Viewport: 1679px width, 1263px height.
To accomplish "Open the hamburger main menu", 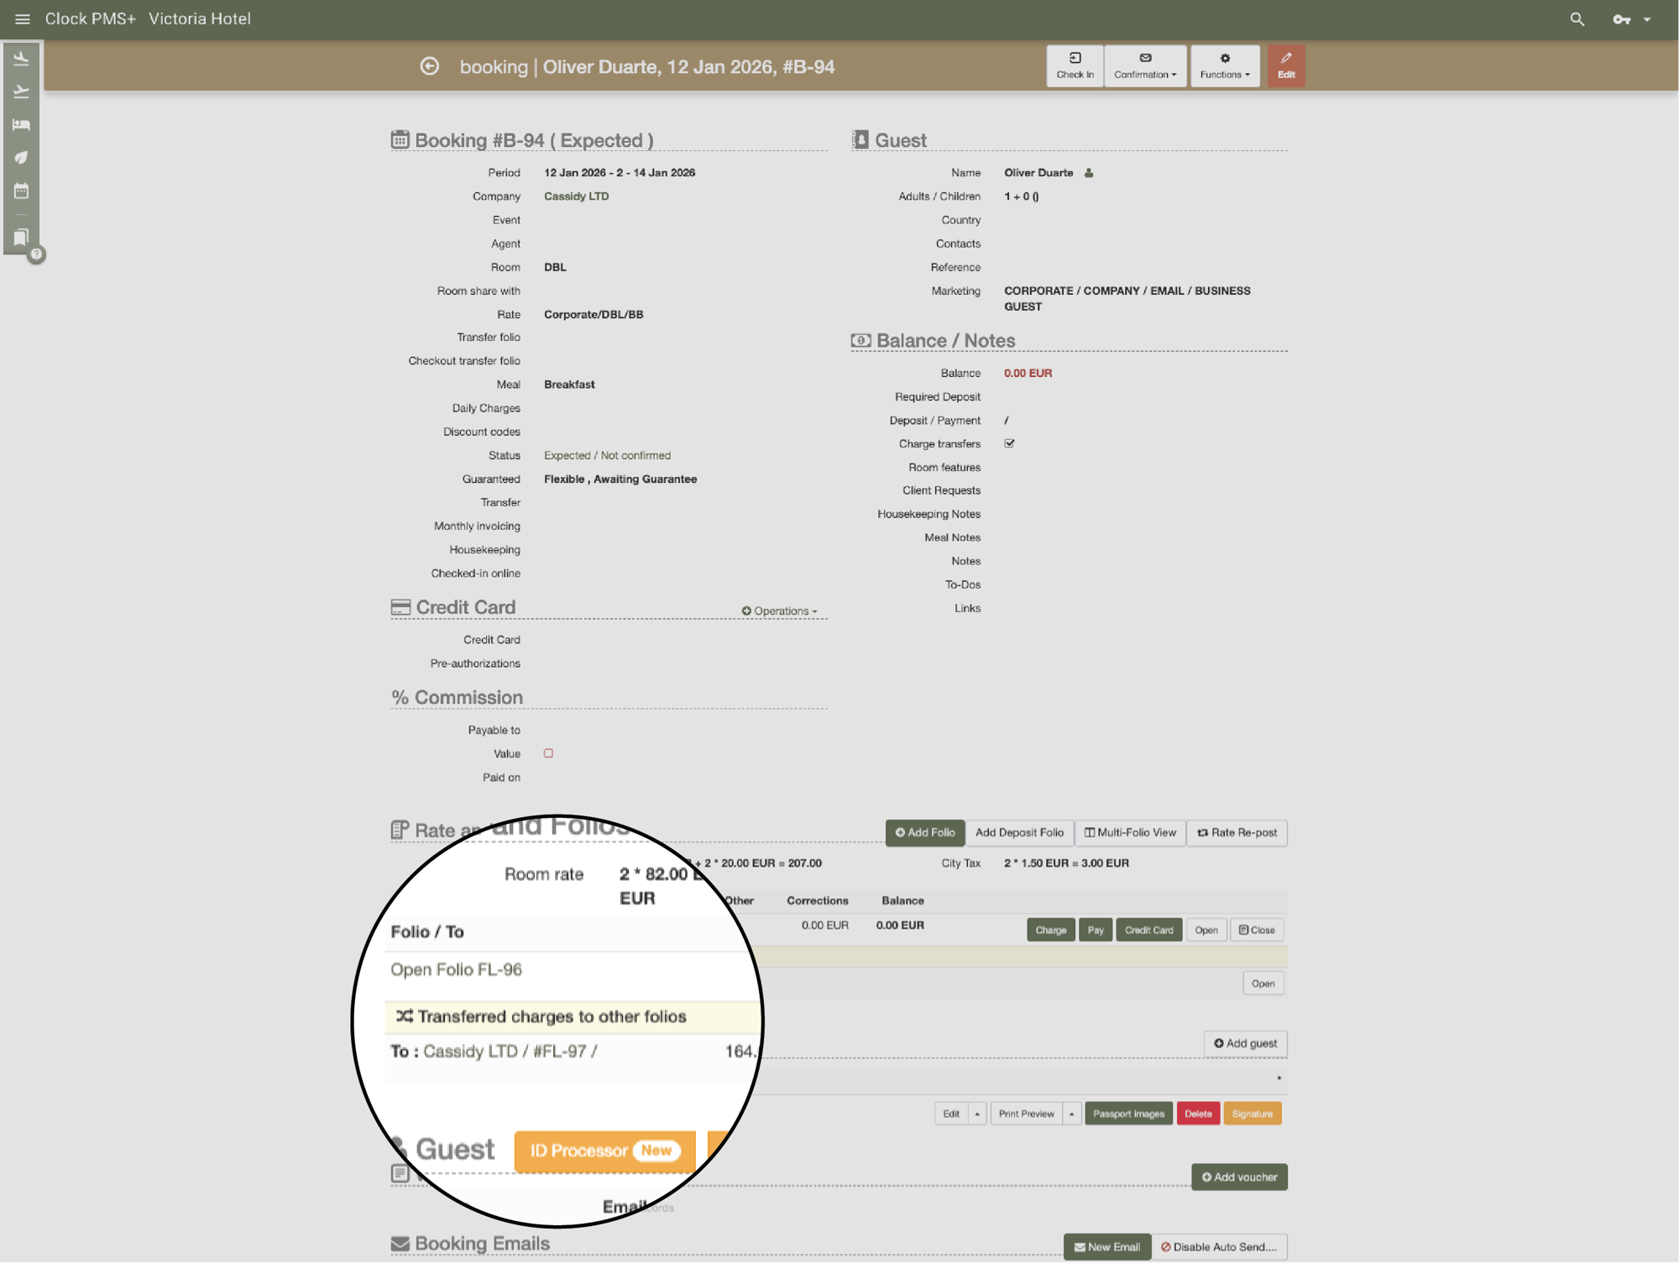I will (23, 19).
